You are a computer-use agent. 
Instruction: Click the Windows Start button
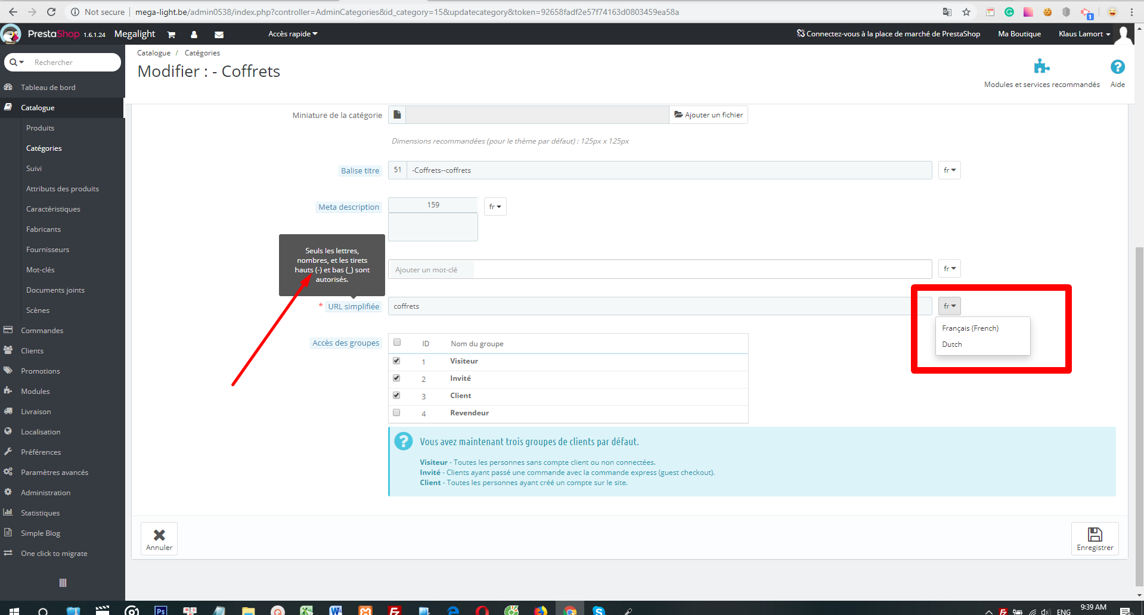coord(14,610)
